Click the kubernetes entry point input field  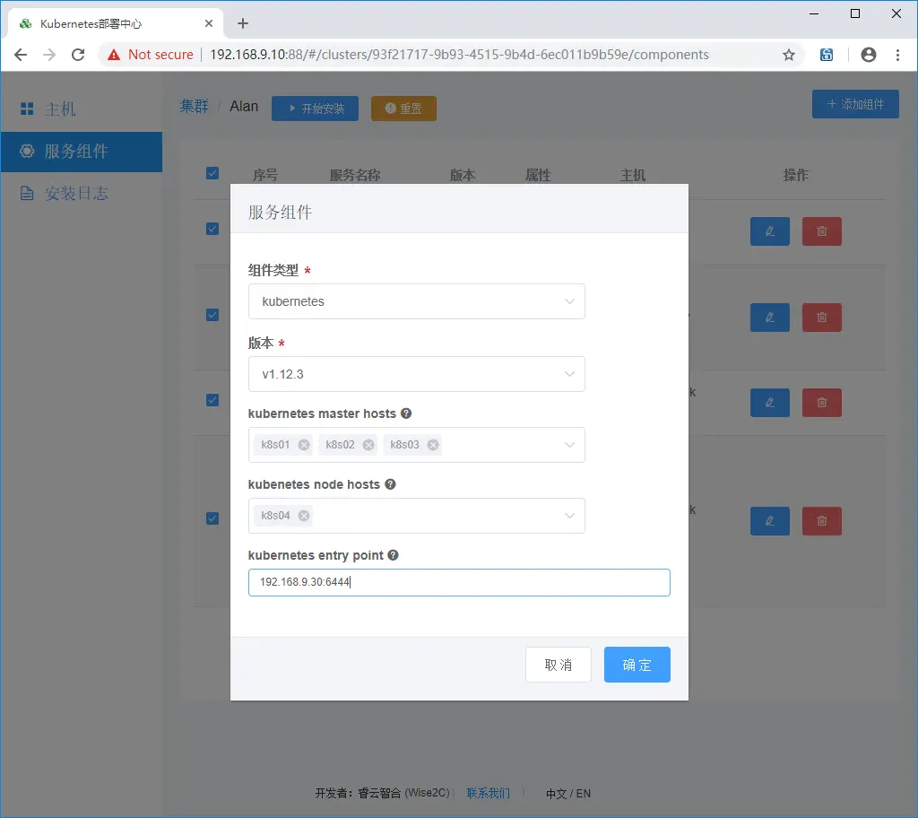coord(459,582)
